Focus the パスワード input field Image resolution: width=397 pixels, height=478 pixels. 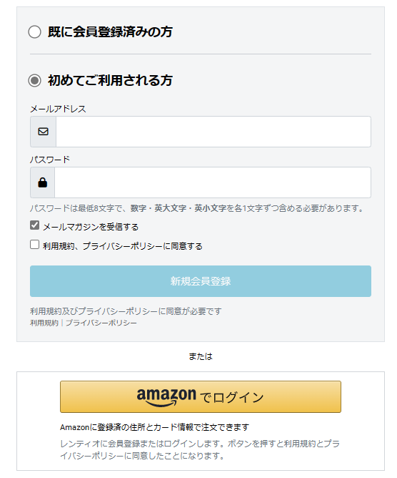[213, 182]
